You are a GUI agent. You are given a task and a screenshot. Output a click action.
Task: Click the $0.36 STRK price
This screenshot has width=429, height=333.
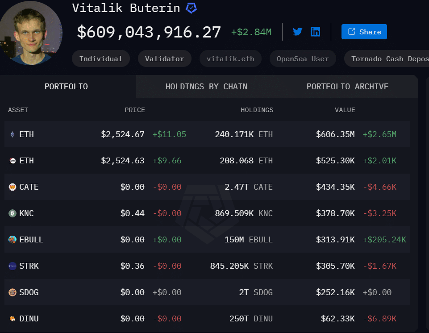tap(133, 266)
